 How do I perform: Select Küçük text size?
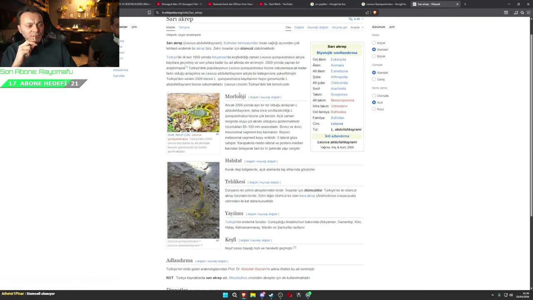coord(374,43)
